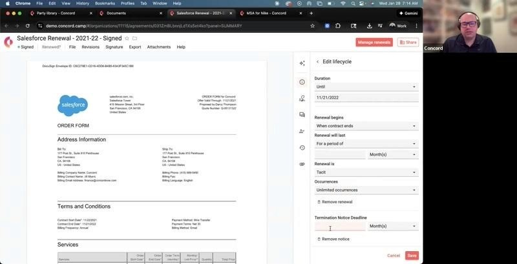The width and height of the screenshot is (517, 264).
Task: Go back using Edit lifecycle arrow
Action: point(317,61)
